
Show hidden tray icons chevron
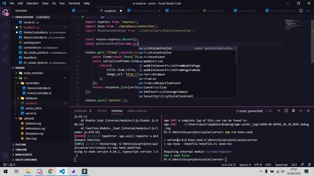[x=261, y=172]
